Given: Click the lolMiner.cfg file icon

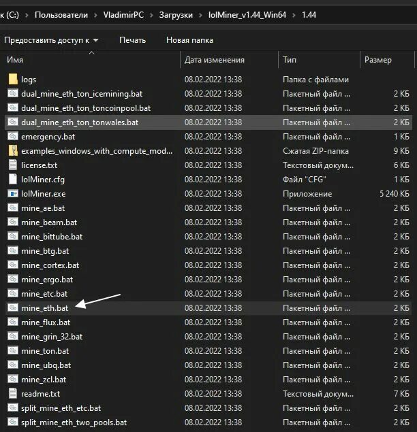Looking at the screenshot, I should tap(13, 180).
